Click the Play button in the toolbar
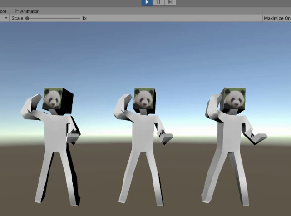 pyautogui.click(x=147, y=2)
